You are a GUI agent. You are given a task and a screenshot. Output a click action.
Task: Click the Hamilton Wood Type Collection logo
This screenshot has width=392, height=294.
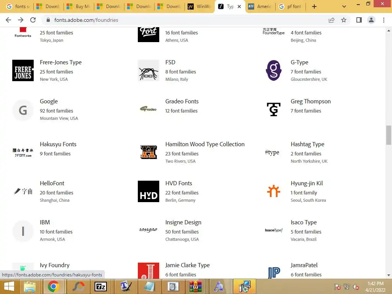[x=149, y=152]
